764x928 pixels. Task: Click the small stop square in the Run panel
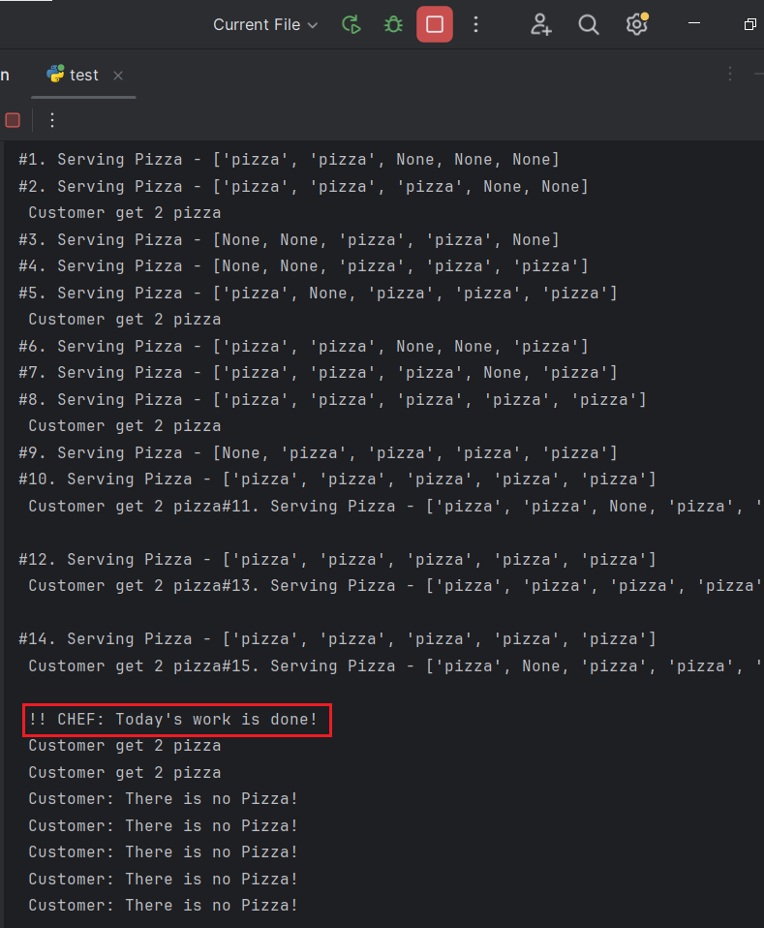13,120
